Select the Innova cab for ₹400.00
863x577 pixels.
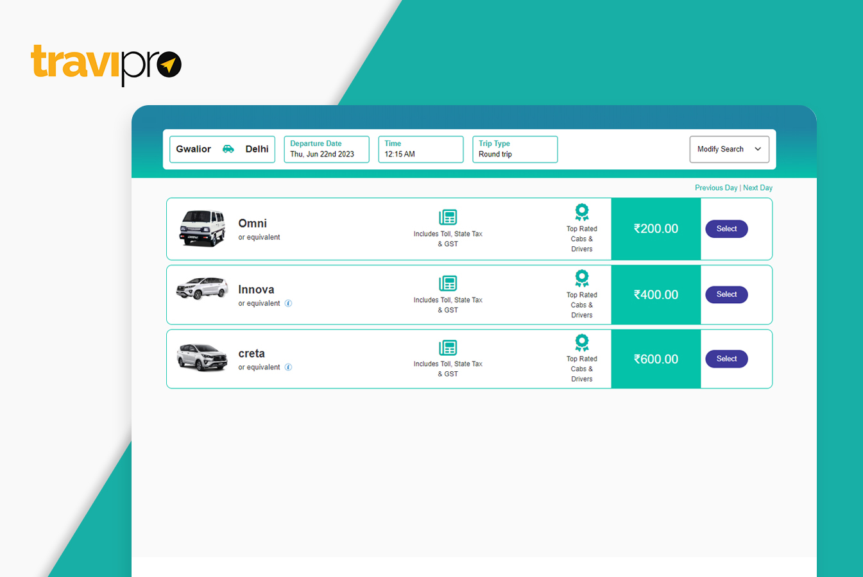[x=726, y=294]
